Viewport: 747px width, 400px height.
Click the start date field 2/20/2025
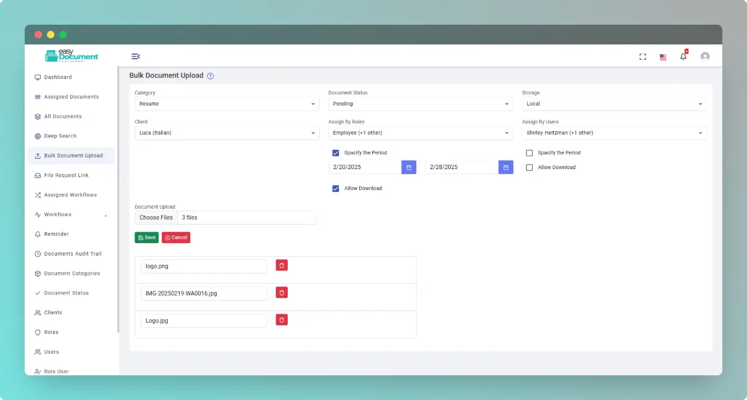365,167
